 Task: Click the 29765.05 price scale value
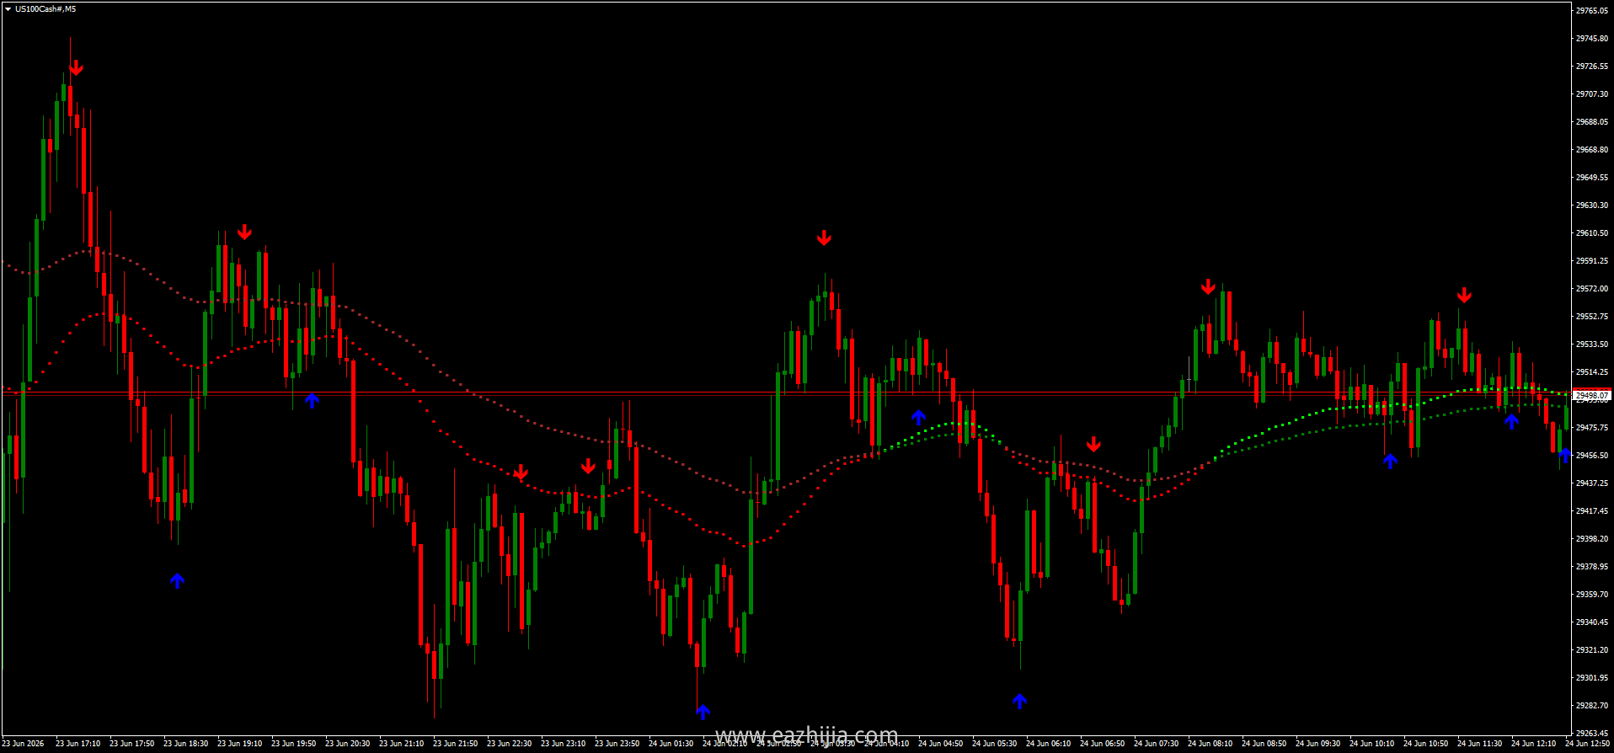coord(1592,10)
